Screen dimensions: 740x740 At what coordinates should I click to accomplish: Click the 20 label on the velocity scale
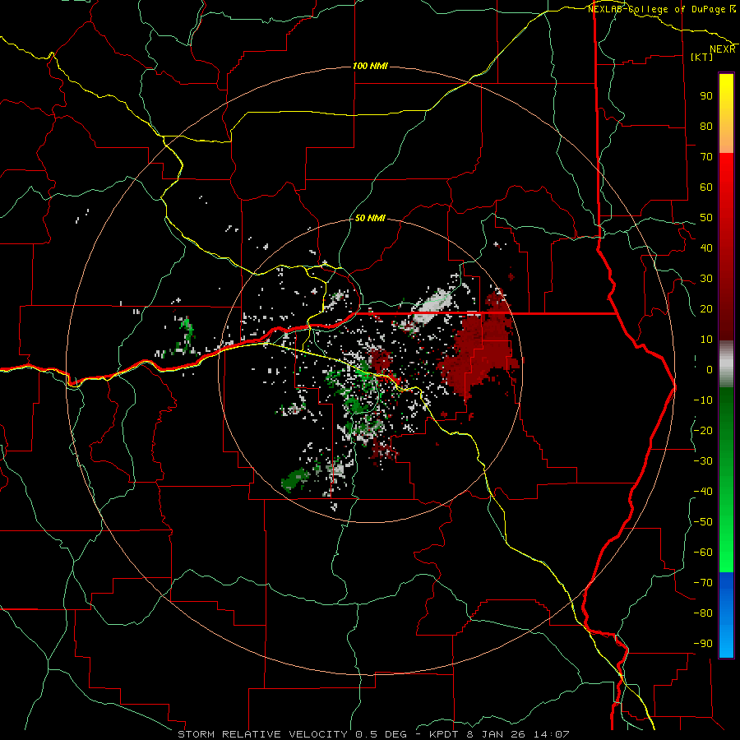point(706,308)
